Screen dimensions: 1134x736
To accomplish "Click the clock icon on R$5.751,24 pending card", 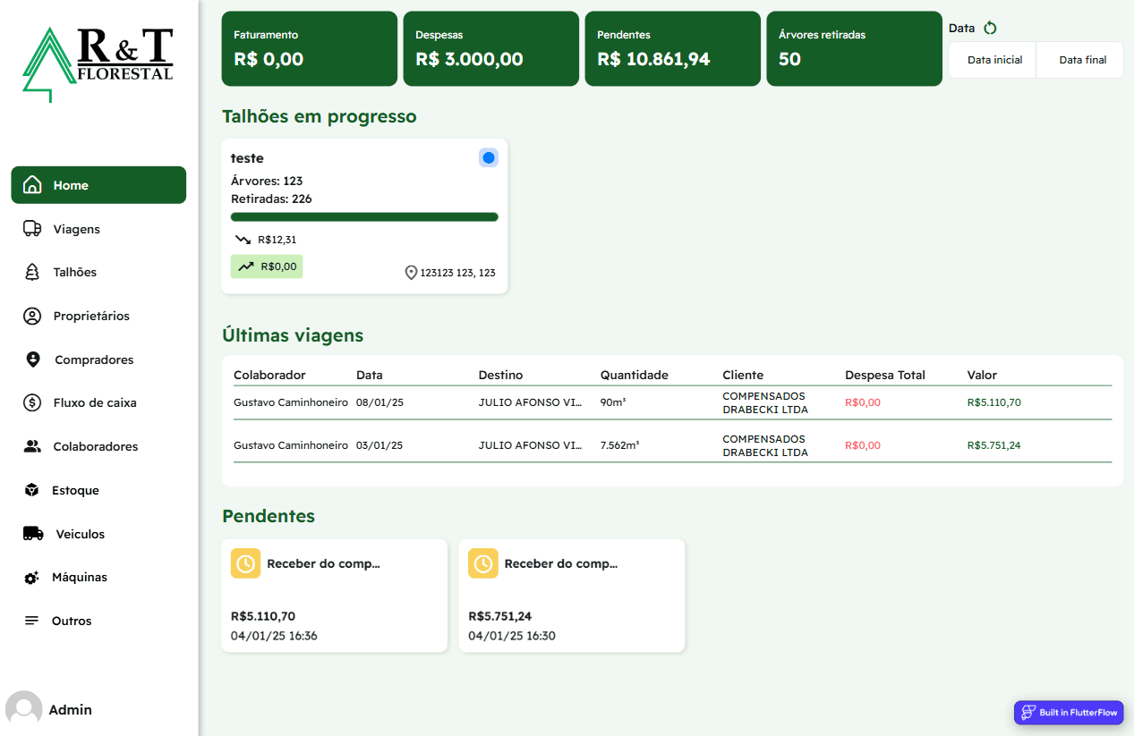I will coord(483,563).
